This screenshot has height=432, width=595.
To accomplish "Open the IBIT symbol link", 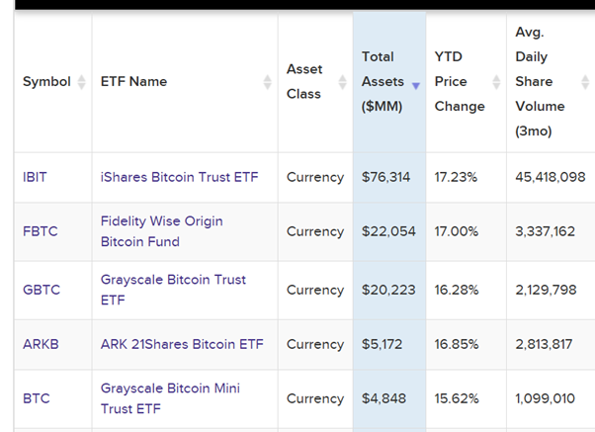I will (x=35, y=178).
